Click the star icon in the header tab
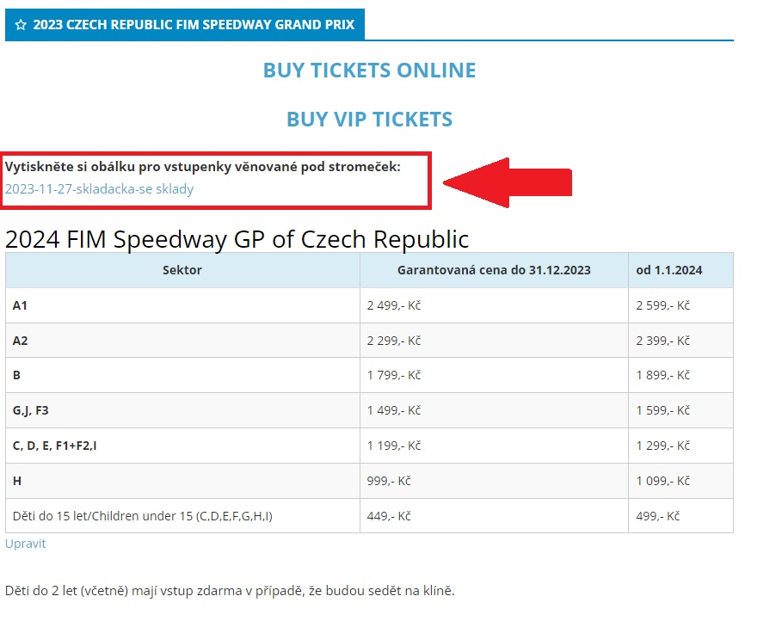This screenshot has width=782, height=621. coord(21,25)
